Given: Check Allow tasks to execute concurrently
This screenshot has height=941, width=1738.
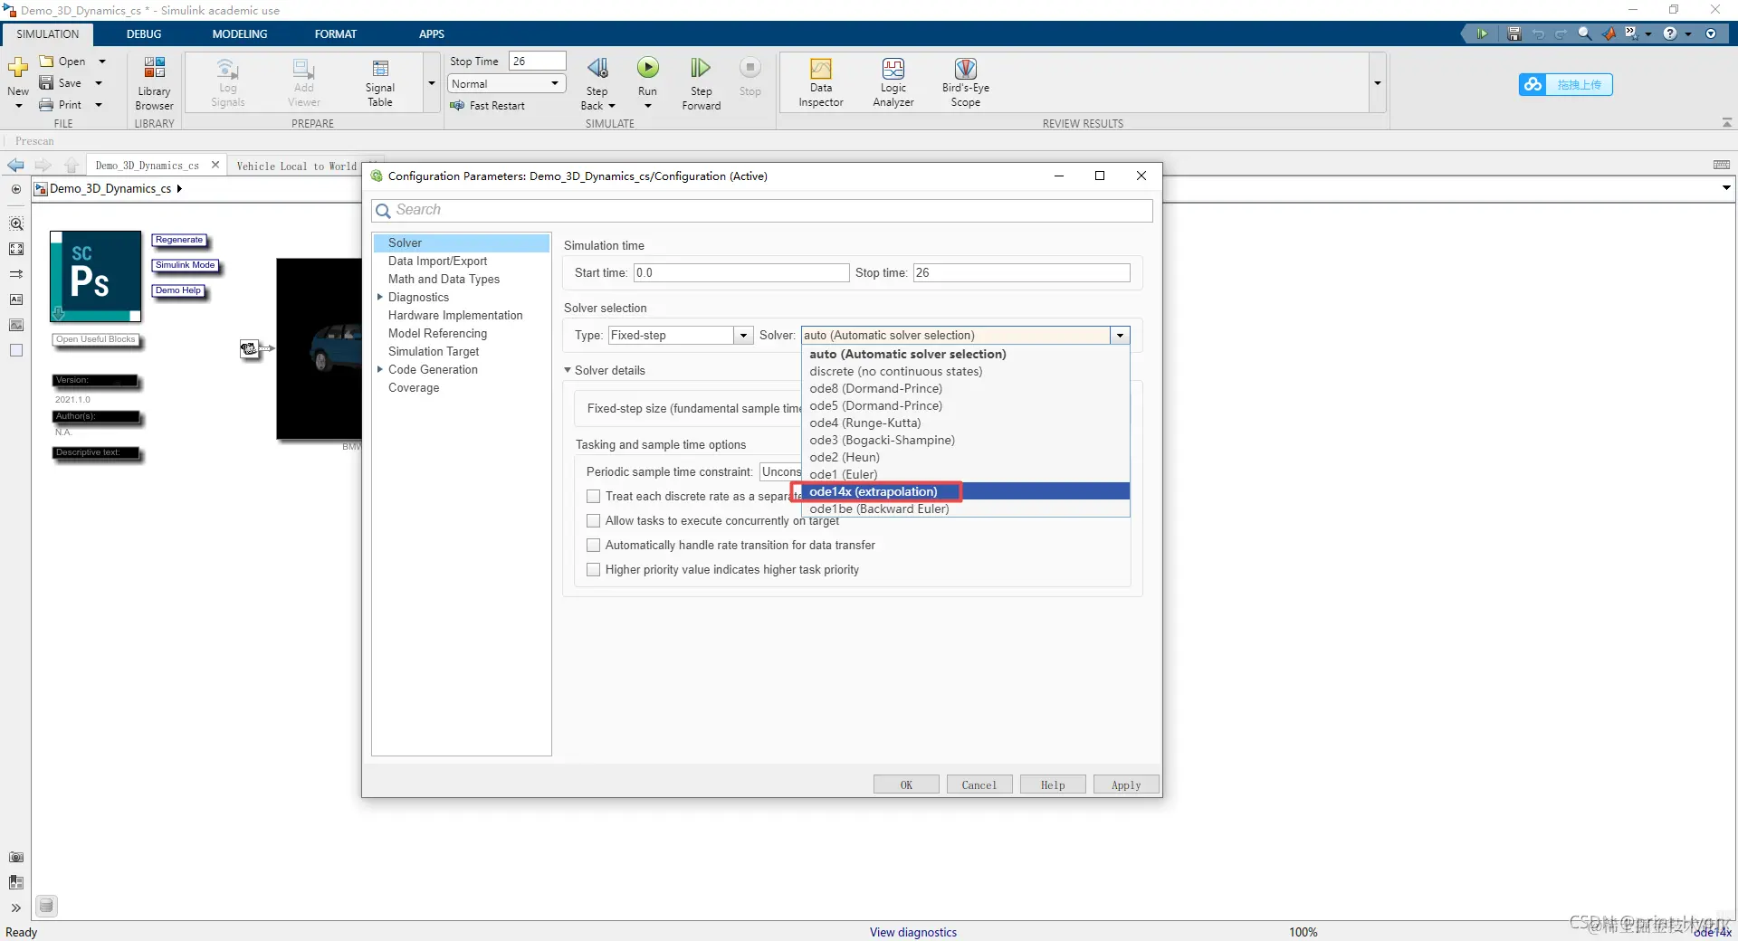Looking at the screenshot, I should click(x=594, y=520).
